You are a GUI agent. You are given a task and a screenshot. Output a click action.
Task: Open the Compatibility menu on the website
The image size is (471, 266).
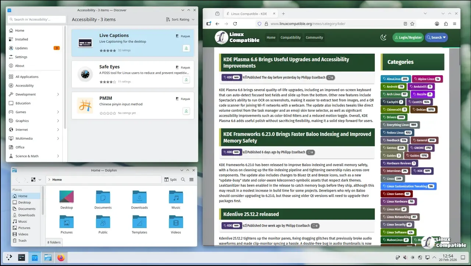[290, 37]
